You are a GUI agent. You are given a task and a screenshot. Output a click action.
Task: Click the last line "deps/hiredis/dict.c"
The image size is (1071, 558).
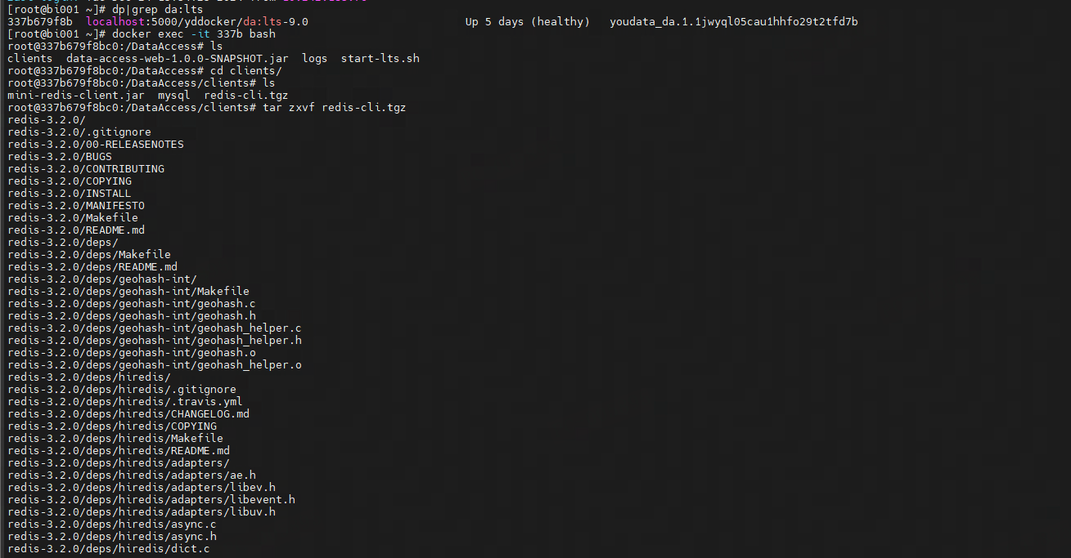(109, 549)
